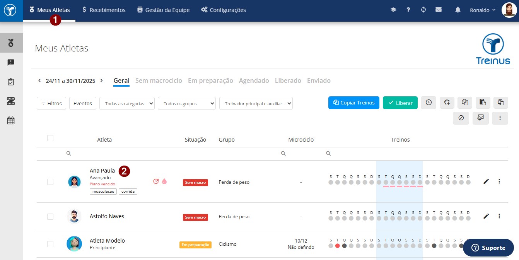
Task: Click the envelope forward toolbar button
Action: tap(481, 118)
